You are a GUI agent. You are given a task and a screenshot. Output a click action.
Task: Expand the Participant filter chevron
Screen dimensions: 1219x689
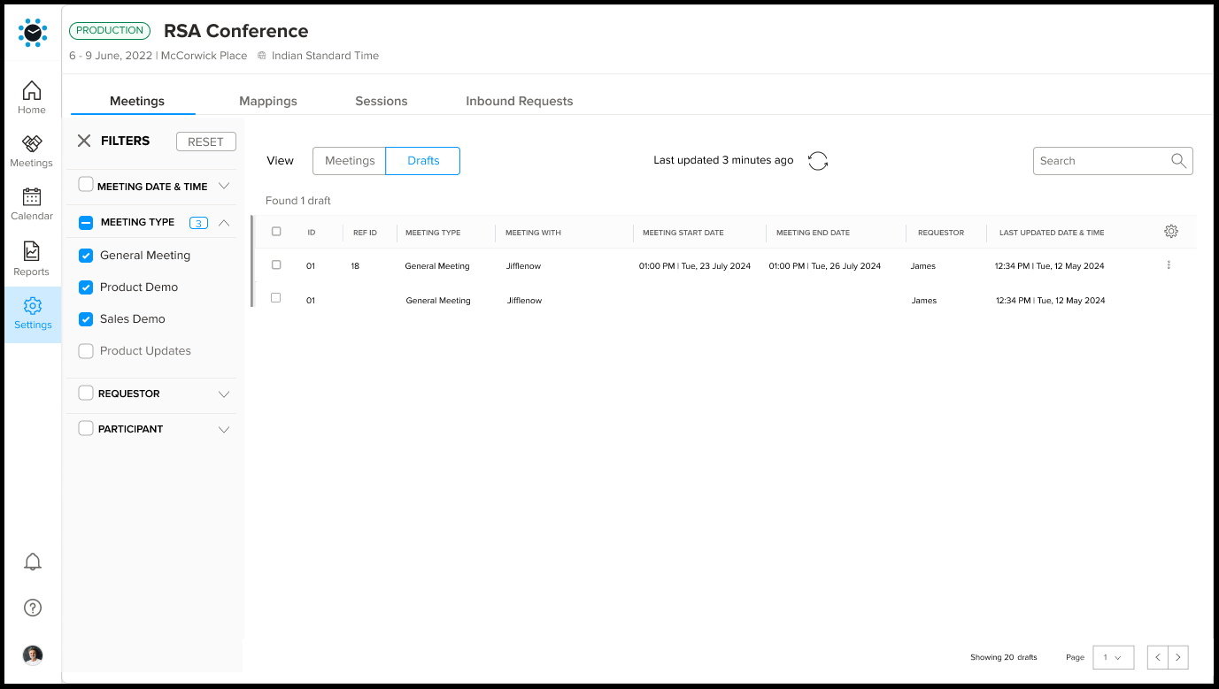224,429
